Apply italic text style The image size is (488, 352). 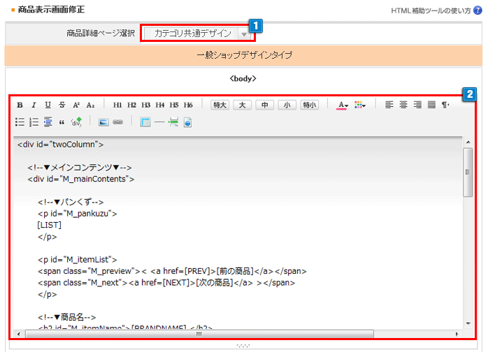(x=34, y=105)
